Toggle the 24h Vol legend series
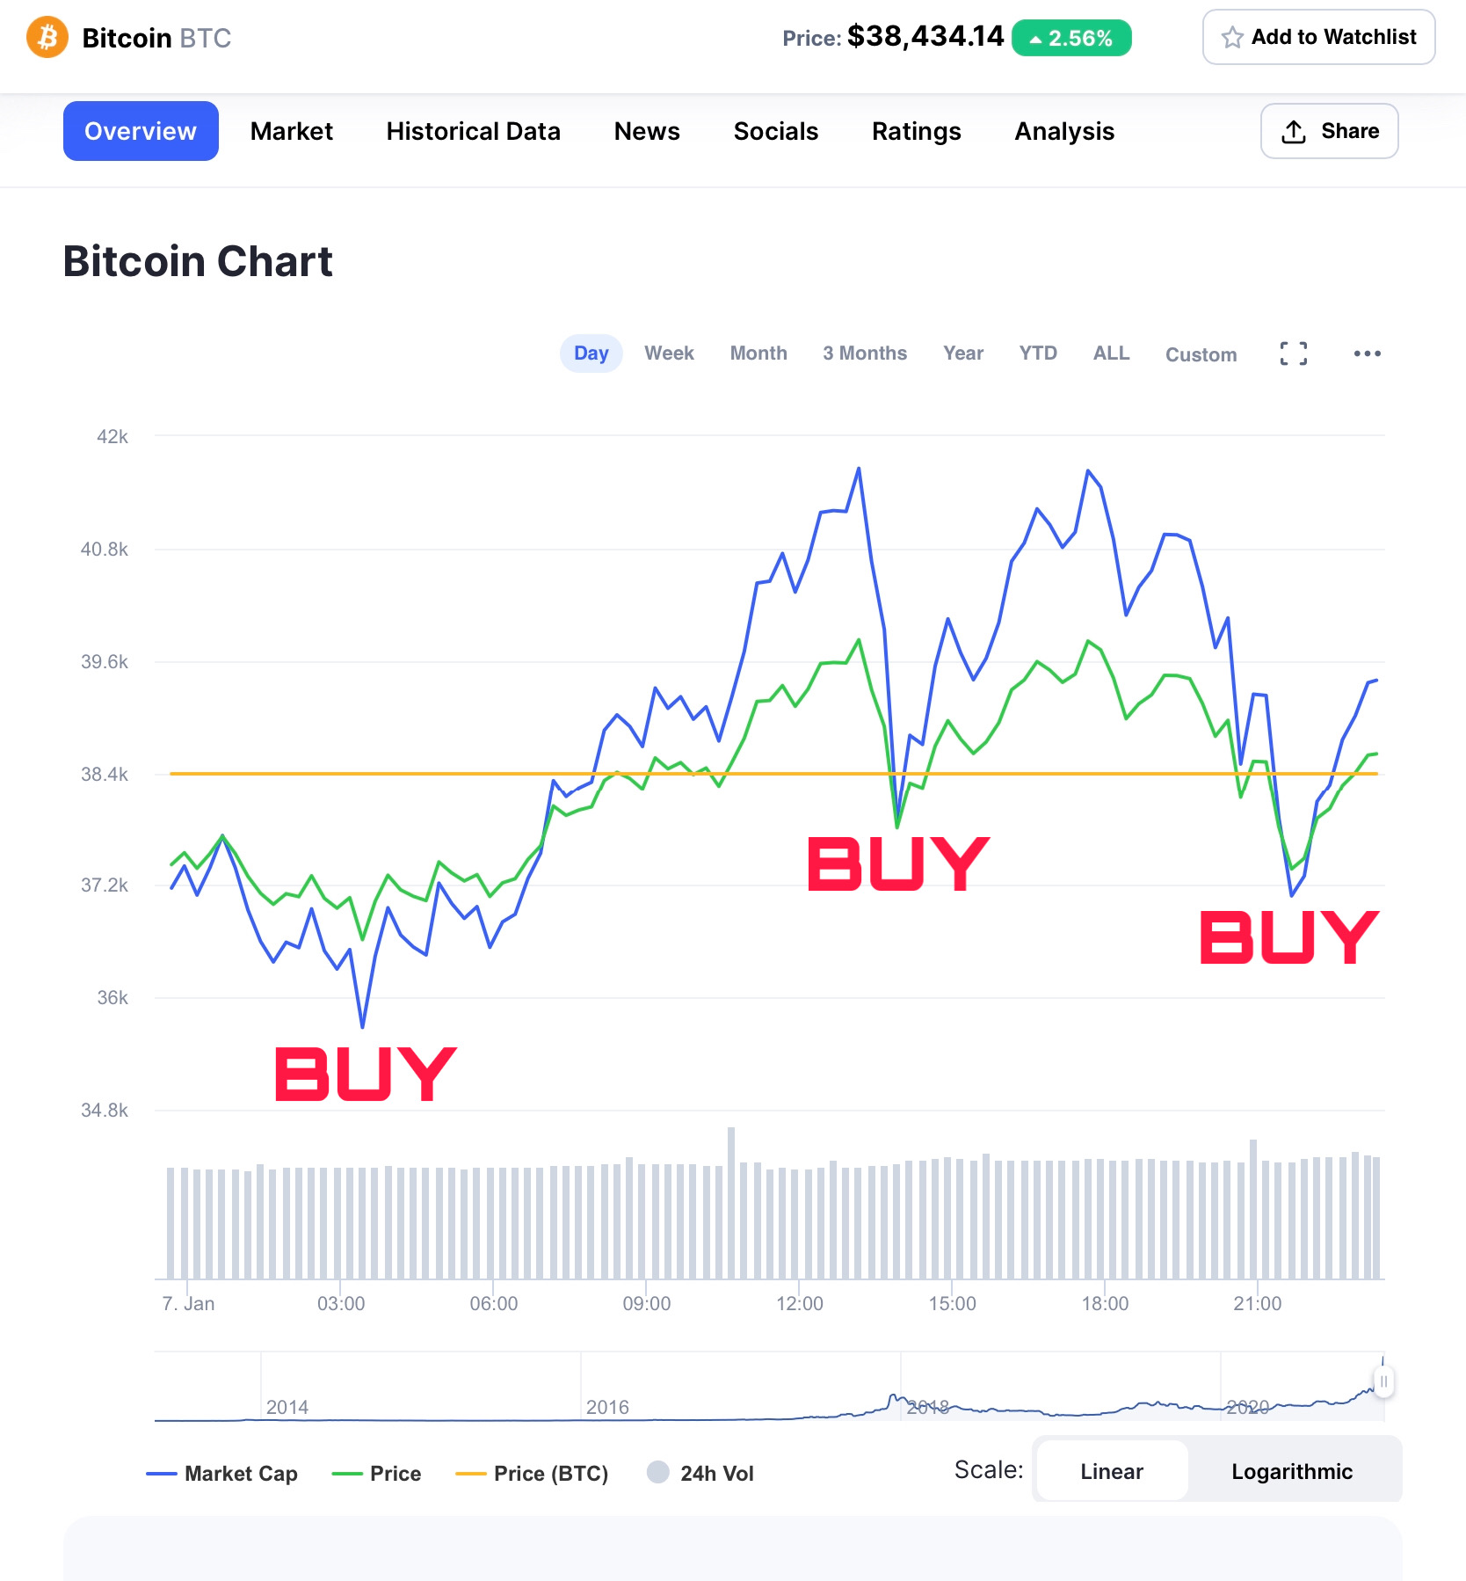 point(700,1473)
